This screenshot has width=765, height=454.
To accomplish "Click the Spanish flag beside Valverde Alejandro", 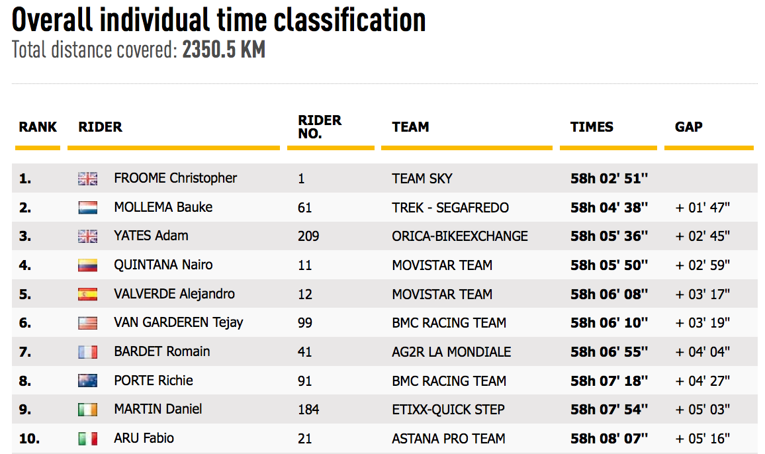I will tap(87, 295).
